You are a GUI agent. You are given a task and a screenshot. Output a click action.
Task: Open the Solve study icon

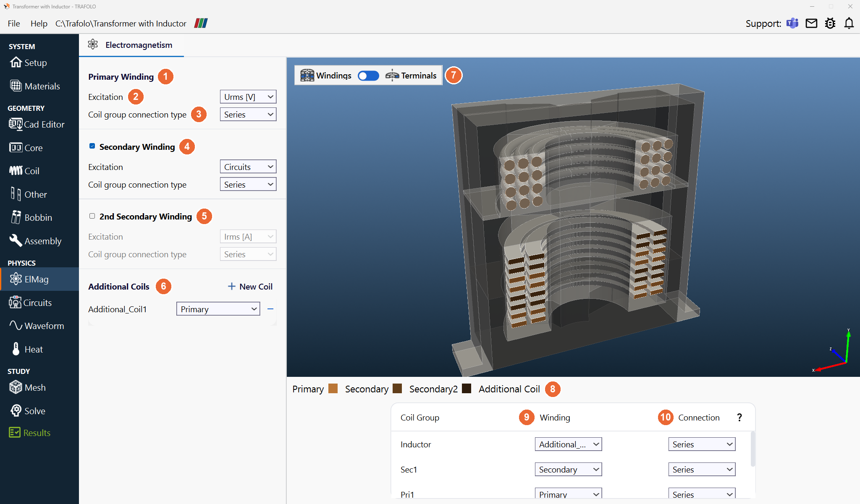16,411
